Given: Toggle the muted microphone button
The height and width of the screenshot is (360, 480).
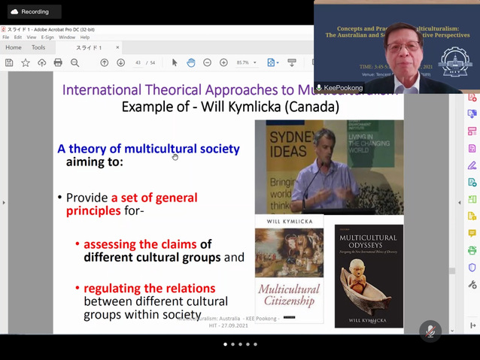Looking at the screenshot, I should pos(430,331).
